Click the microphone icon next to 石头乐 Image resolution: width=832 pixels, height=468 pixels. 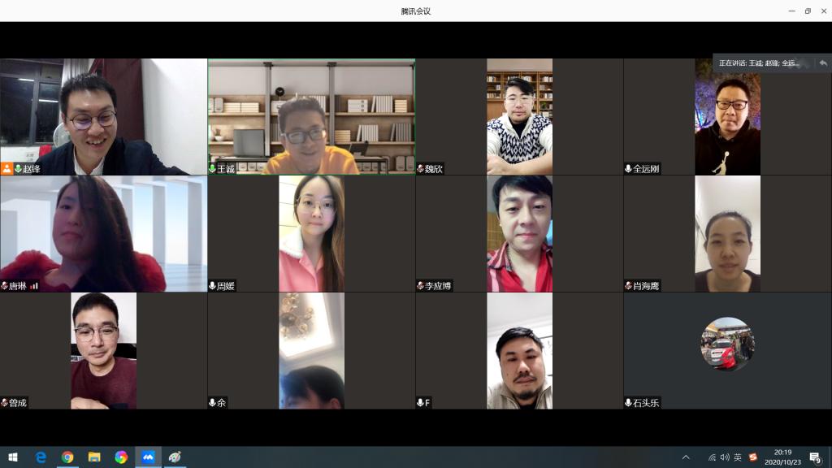tap(628, 403)
